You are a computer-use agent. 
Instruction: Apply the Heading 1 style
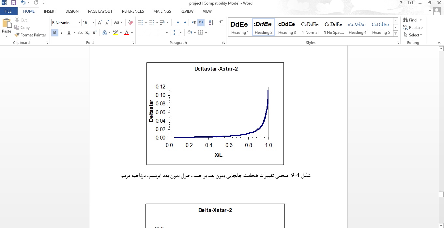[x=240, y=27]
